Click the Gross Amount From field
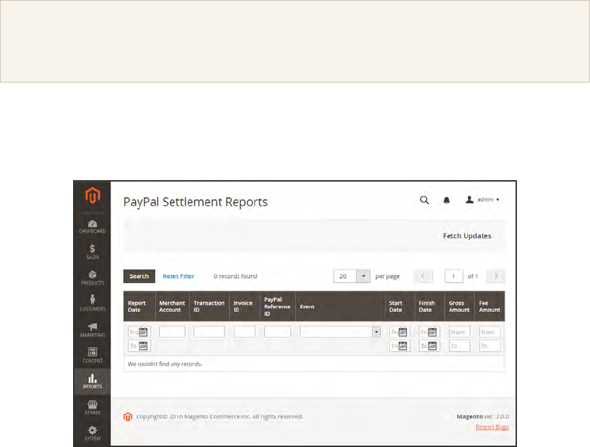 click(x=460, y=332)
